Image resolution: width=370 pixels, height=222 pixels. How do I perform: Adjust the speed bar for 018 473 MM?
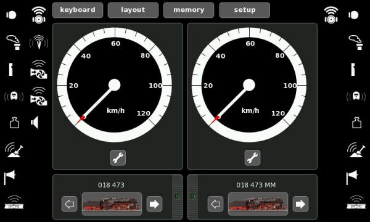(x=192, y=197)
